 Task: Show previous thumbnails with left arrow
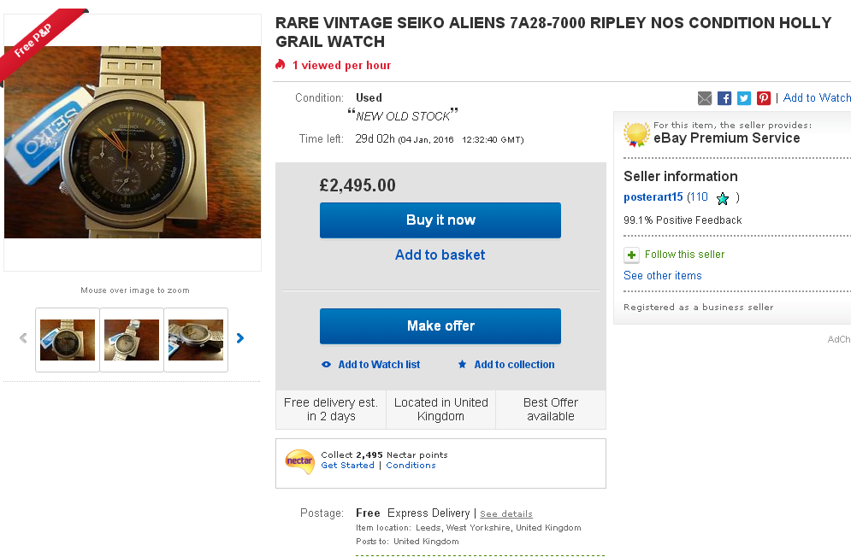tap(23, 338)
